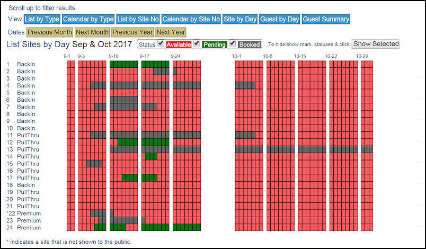
Task: Jump to Next Year
Action: tap(171, 32)
